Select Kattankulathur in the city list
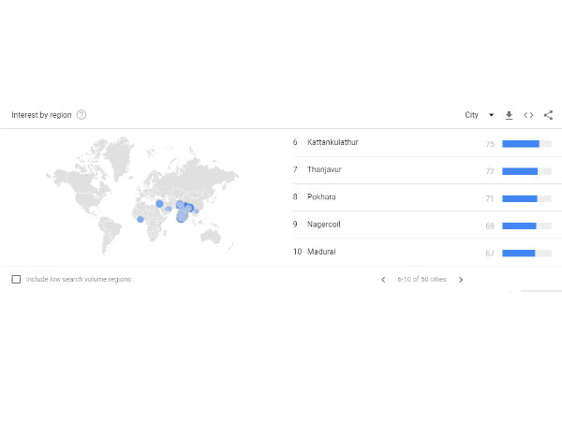562x421 pixels. click(333, 142)
